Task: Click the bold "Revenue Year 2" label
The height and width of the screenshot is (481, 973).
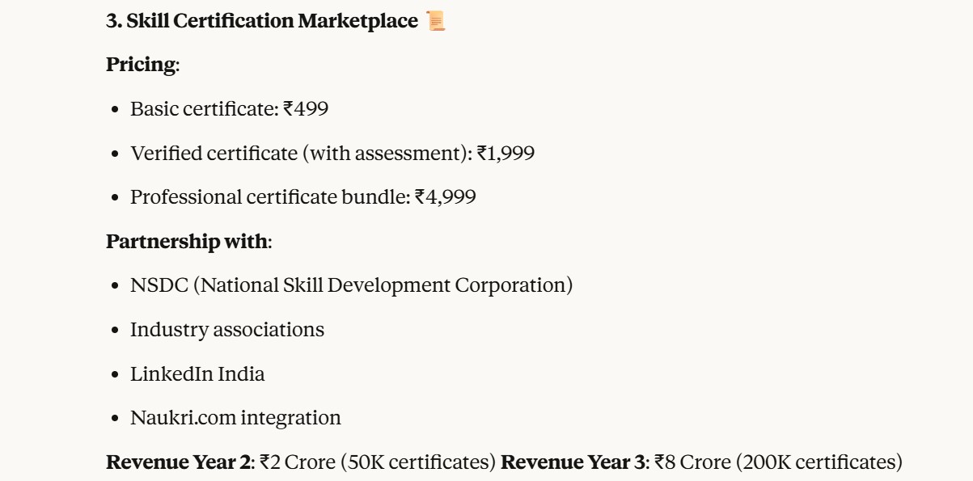Action: [178, 462]
